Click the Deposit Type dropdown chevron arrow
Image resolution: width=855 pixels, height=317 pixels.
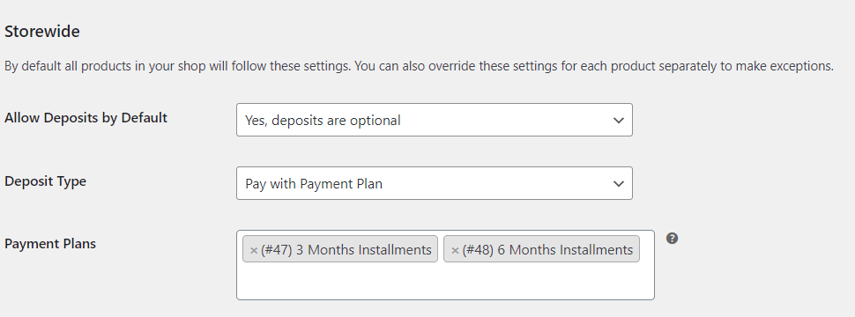619,184
